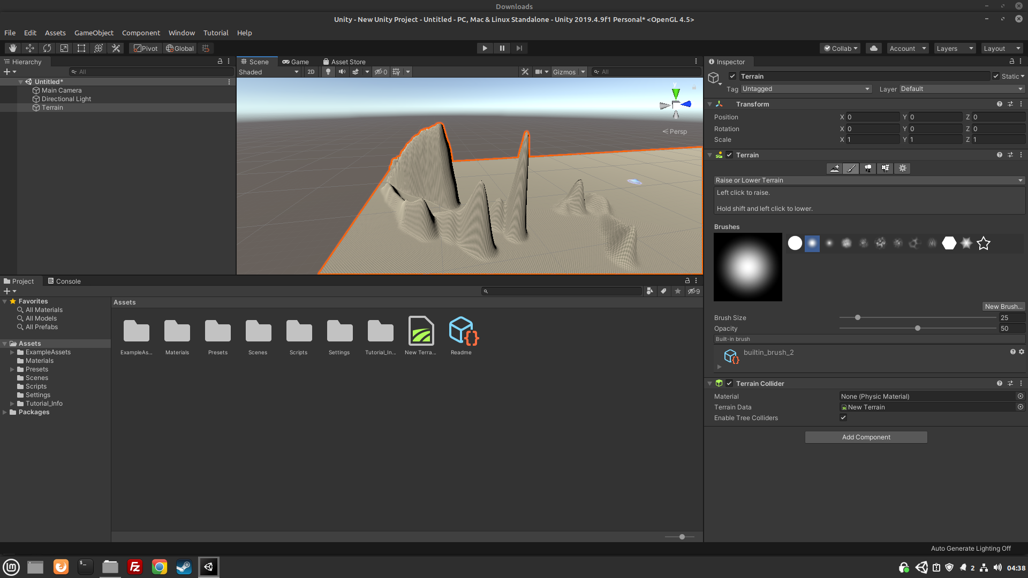Image resolution: width=1028 pixels, height=578 pixels.
Task: Switch to the Asset Store tab
Action: point(344,62)
